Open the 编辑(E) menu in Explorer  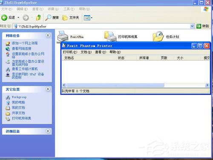pyautogui.click(x=22, y=9)
